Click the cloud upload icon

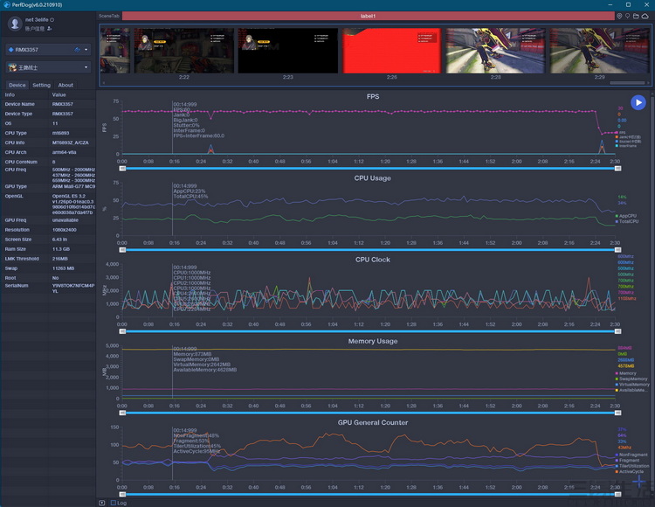pos(645,16)
